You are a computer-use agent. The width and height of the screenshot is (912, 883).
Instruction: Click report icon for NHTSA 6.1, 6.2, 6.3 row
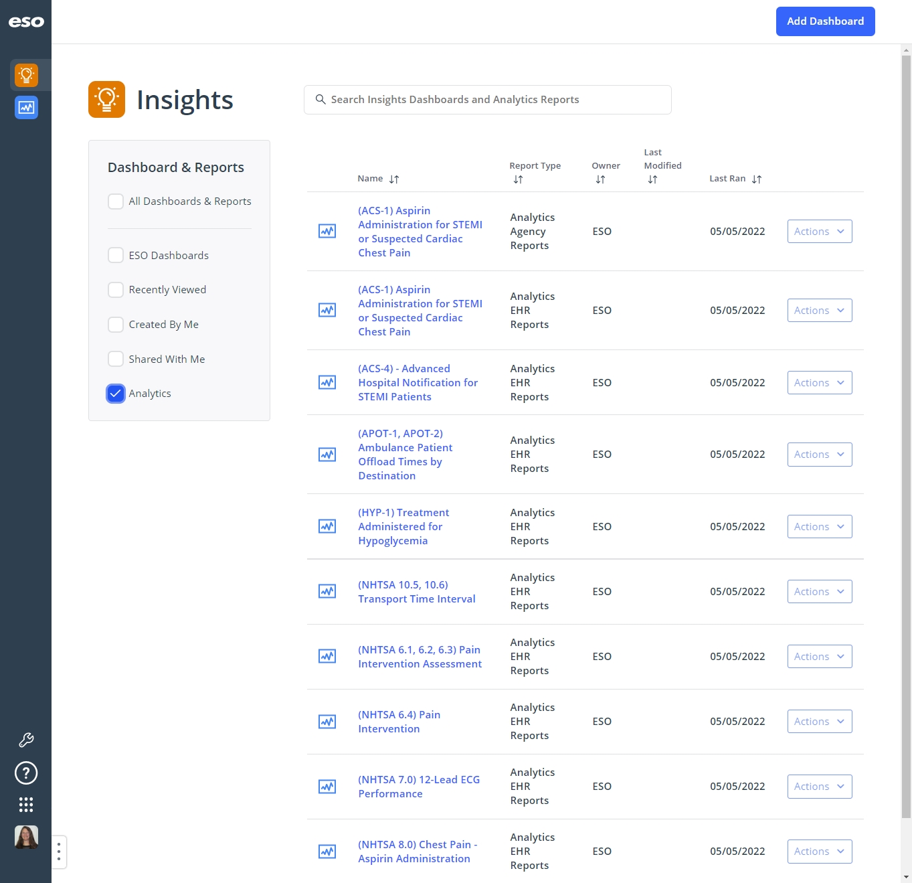[x=327, y=656]
